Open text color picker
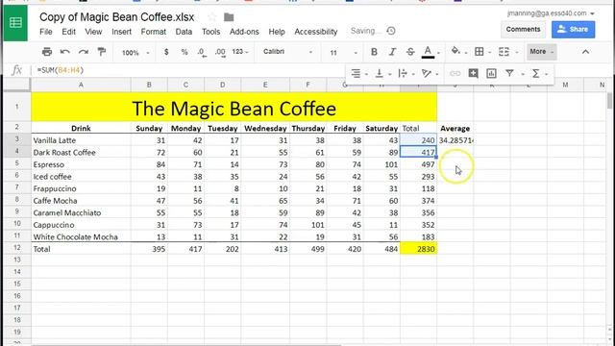 (x=428, y=52)
